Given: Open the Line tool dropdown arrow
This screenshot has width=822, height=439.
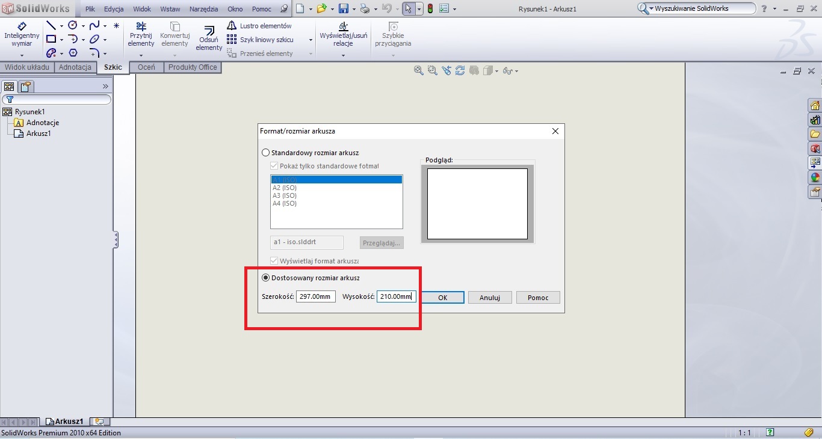Looking at the screenshot, I should coord(61,26).
